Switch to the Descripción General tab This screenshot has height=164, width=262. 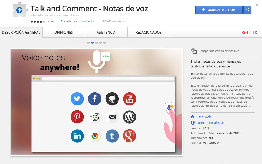coord(21,32)
